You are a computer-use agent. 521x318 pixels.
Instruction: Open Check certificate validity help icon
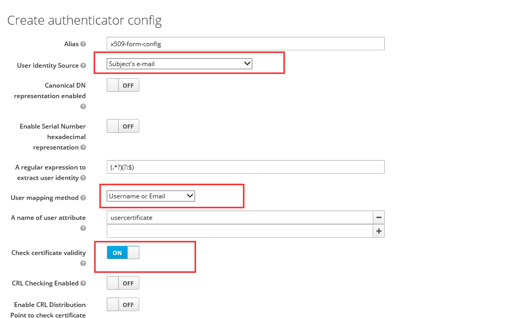click(x=83, y=263)
